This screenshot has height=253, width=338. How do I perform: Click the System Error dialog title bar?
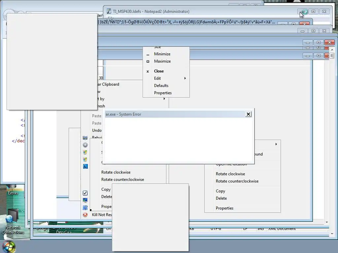pyautogui.click(x=175, y=114)
